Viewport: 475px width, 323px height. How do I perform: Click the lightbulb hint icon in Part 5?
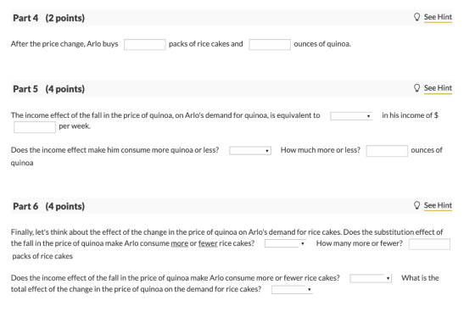point(416,88)
